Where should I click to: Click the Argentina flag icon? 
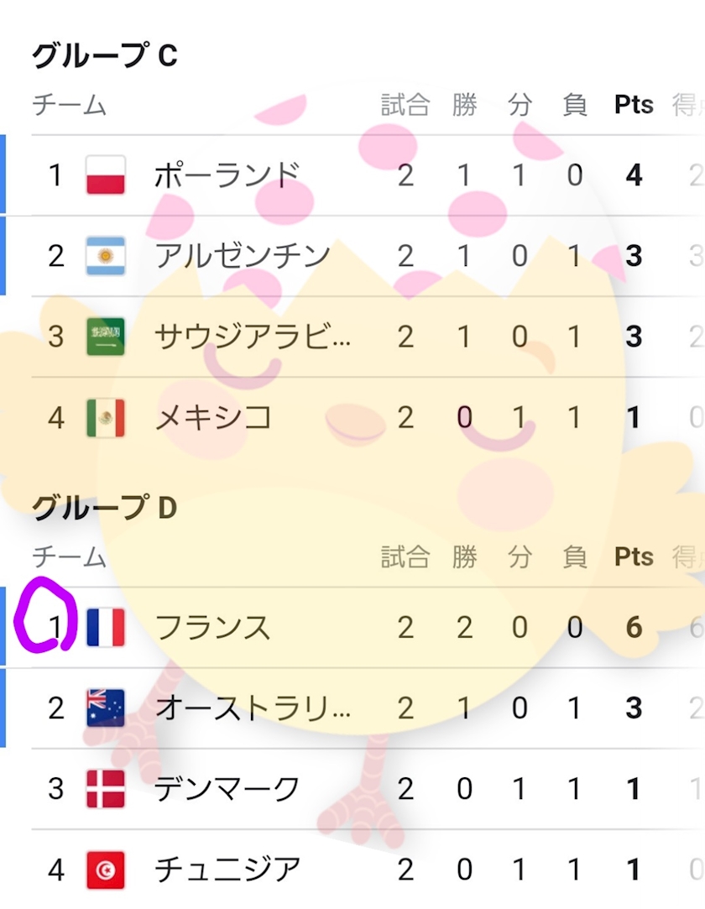(x=106, y=256)
